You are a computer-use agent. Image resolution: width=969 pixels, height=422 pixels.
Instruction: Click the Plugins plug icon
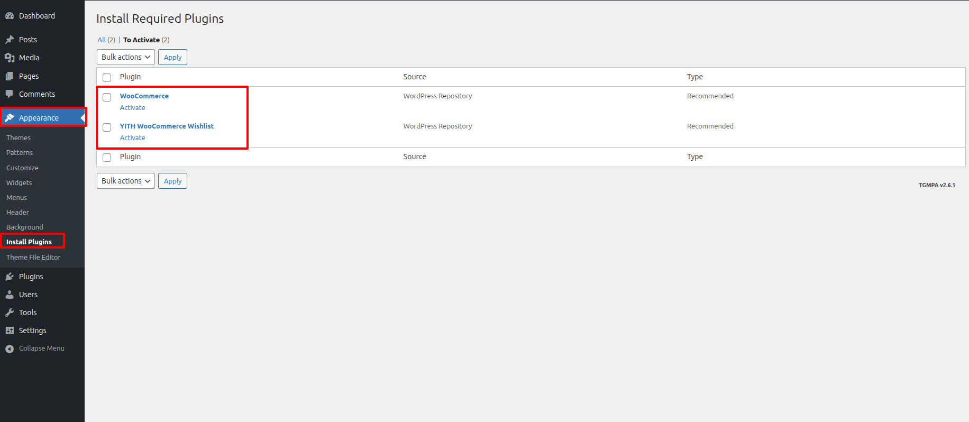tap(10, 277)
